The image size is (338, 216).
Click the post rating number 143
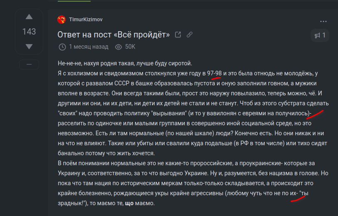coord(29,32)
